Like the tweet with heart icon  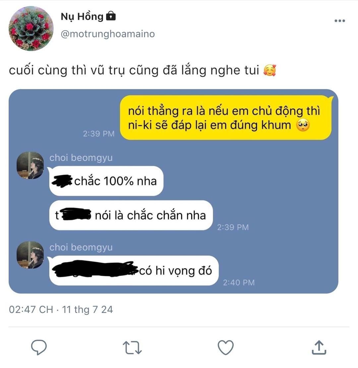pos(226,347)
